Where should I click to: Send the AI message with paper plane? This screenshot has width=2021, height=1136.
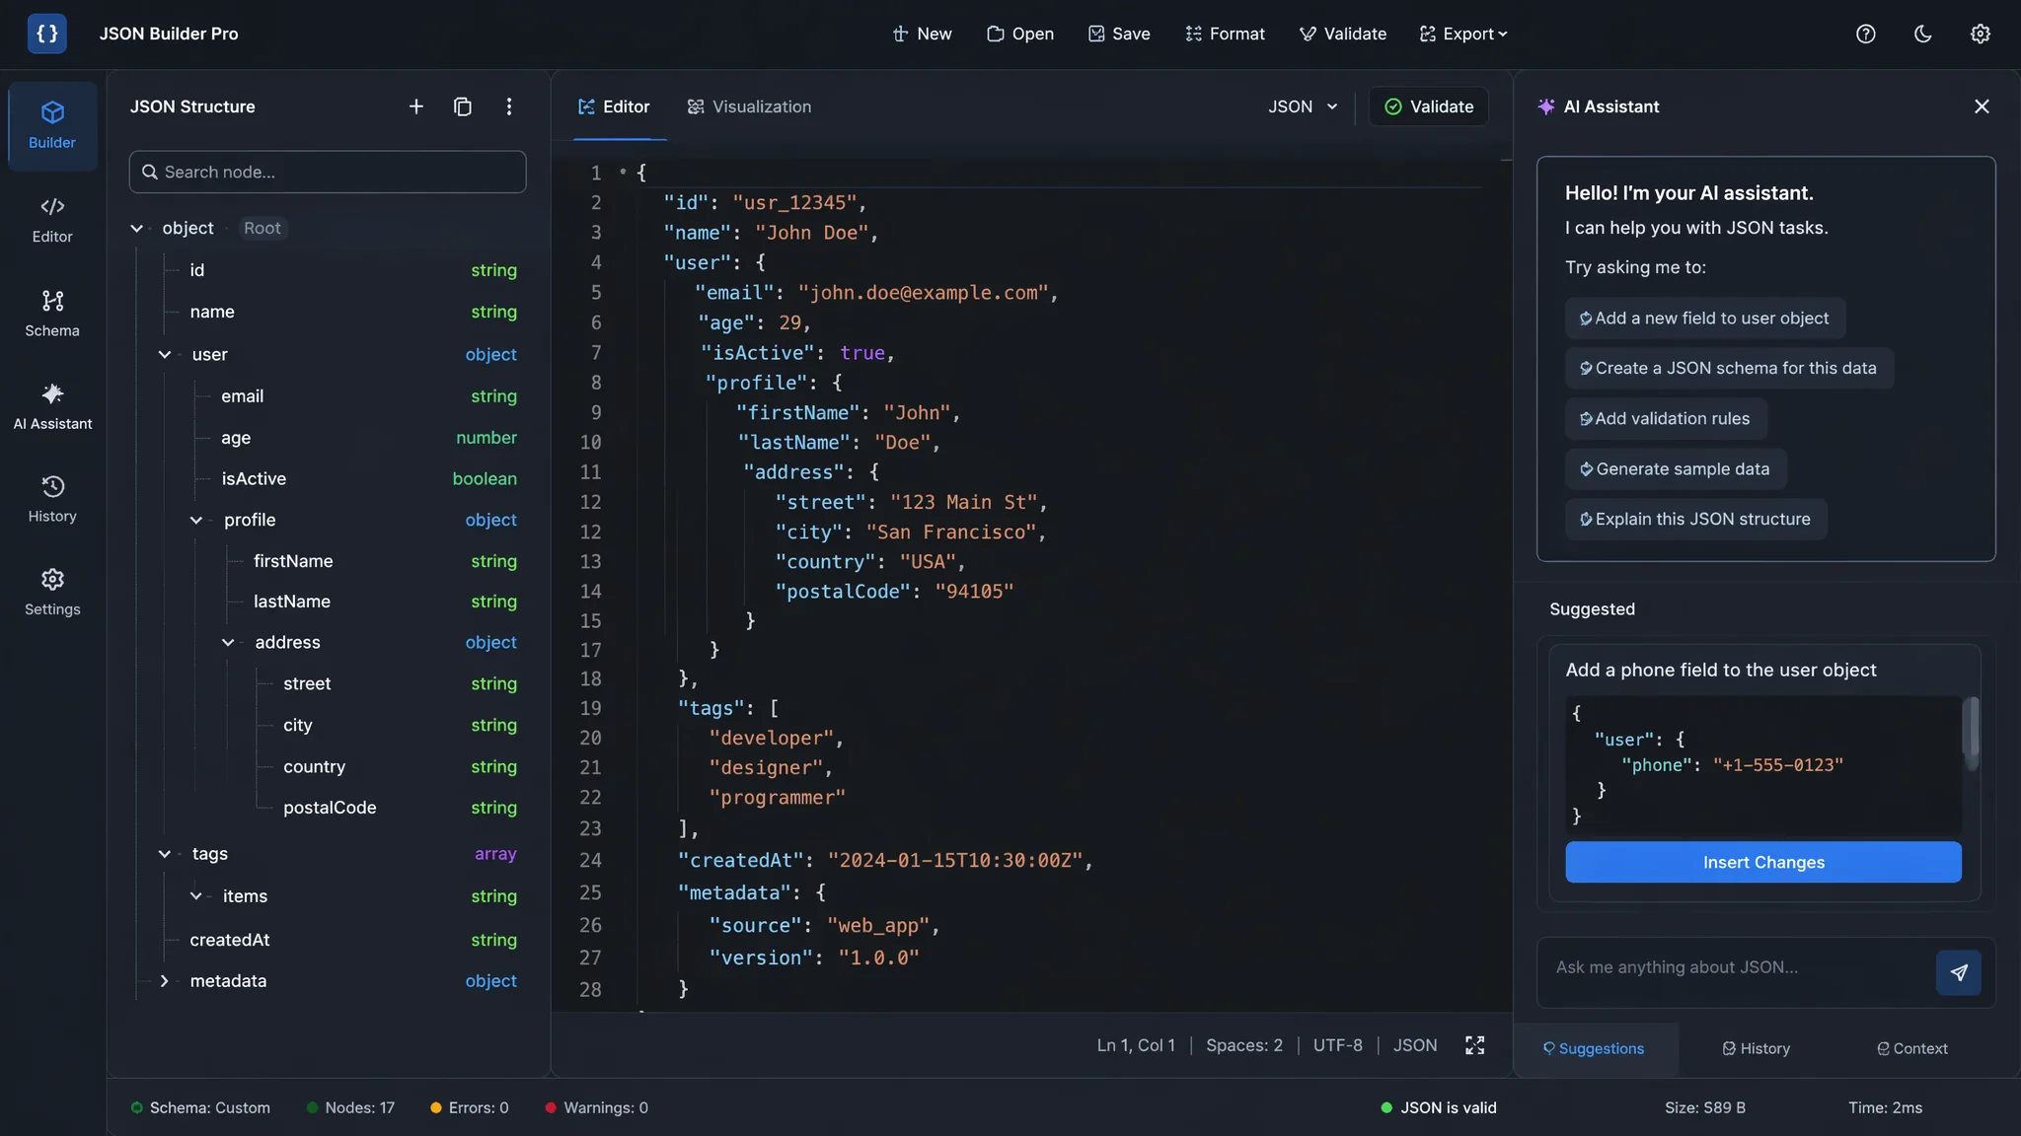coord(1959,972)
